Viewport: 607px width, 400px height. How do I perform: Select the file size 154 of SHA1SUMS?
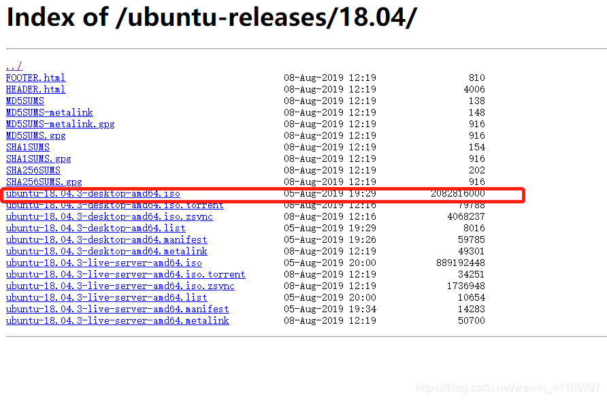coord(477,148)
